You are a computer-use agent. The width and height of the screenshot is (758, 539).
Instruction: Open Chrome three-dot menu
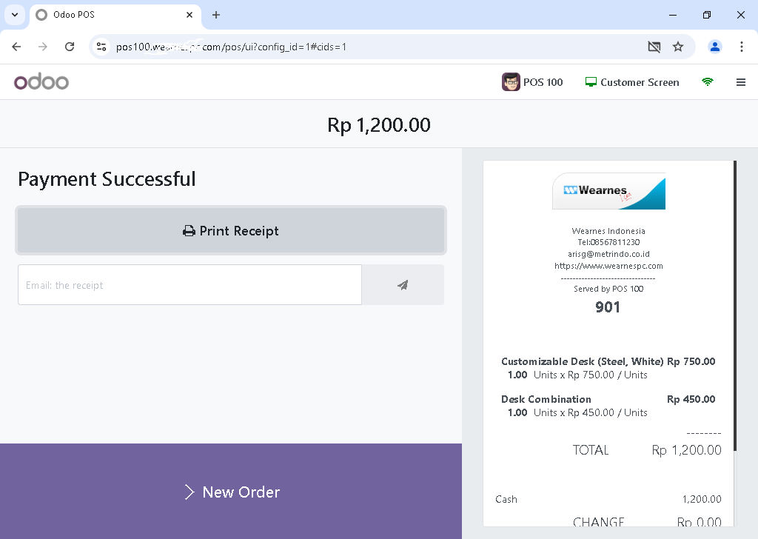[x=741, y=47]
